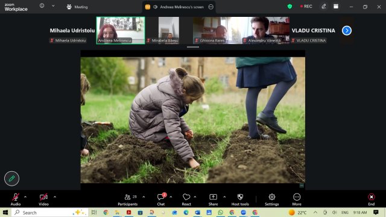
Task: Open WhatsApp from the taskbar
Action: click(220, 212)
